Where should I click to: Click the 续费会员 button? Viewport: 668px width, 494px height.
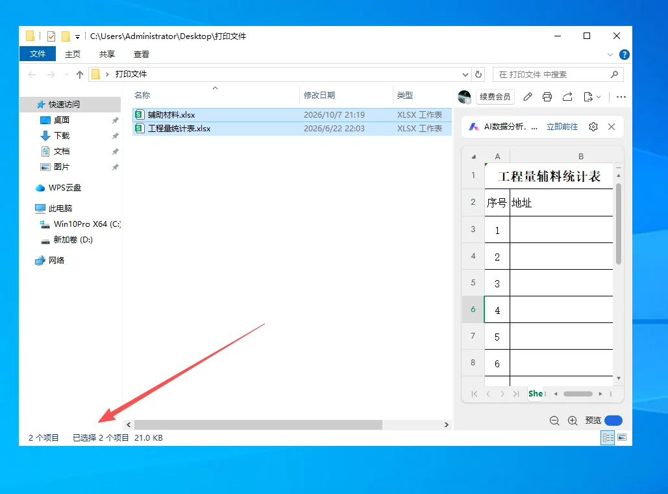[495, 97]
